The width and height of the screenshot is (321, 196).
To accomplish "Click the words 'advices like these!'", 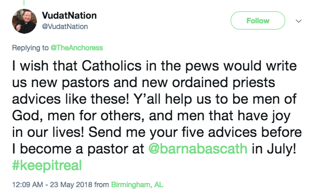I will pos(71,99).
